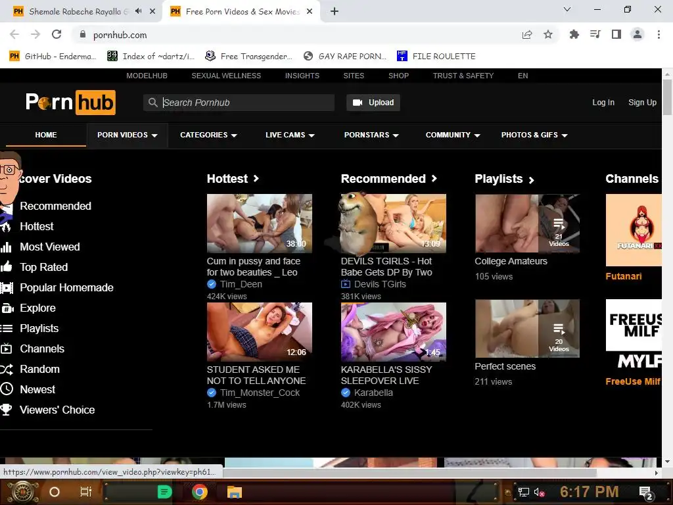The width and height of the screenshot is (673, 505).
Task: Open Chrome from the taskbar
Action: click(200, 492)
